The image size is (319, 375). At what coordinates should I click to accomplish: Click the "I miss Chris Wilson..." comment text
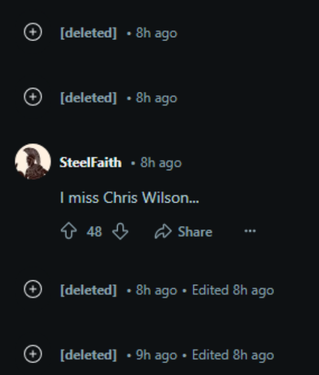[129, 198]
